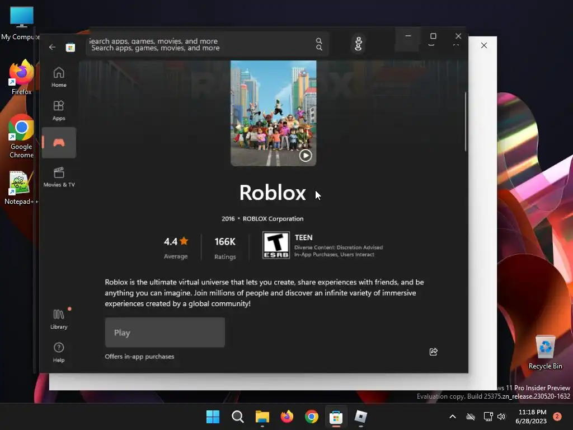Image resolution: width=573 pixels, height=430 pixels.
Task: Open network settings tray icon
Action: tap(488, 417)
